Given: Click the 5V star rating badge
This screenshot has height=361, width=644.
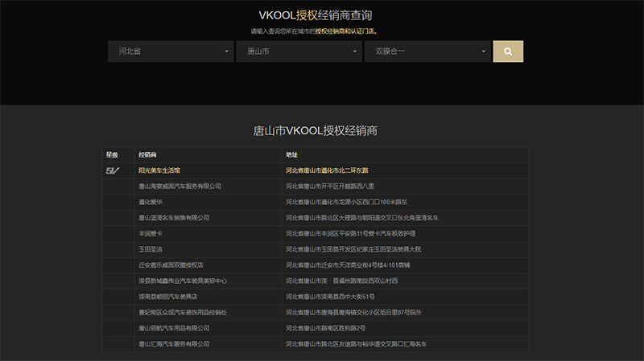Looking at the screenshot, I should (x=112, y=170).
